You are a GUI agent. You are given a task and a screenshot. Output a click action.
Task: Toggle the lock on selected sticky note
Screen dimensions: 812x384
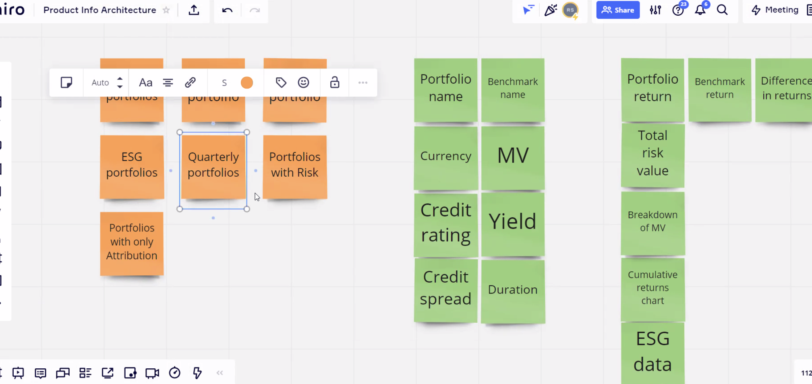click(x=335, y=83)
